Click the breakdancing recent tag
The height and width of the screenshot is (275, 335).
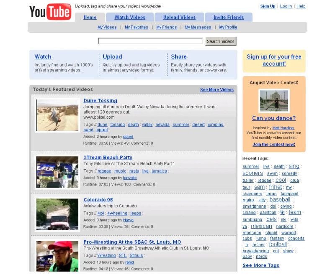point(255,251)
